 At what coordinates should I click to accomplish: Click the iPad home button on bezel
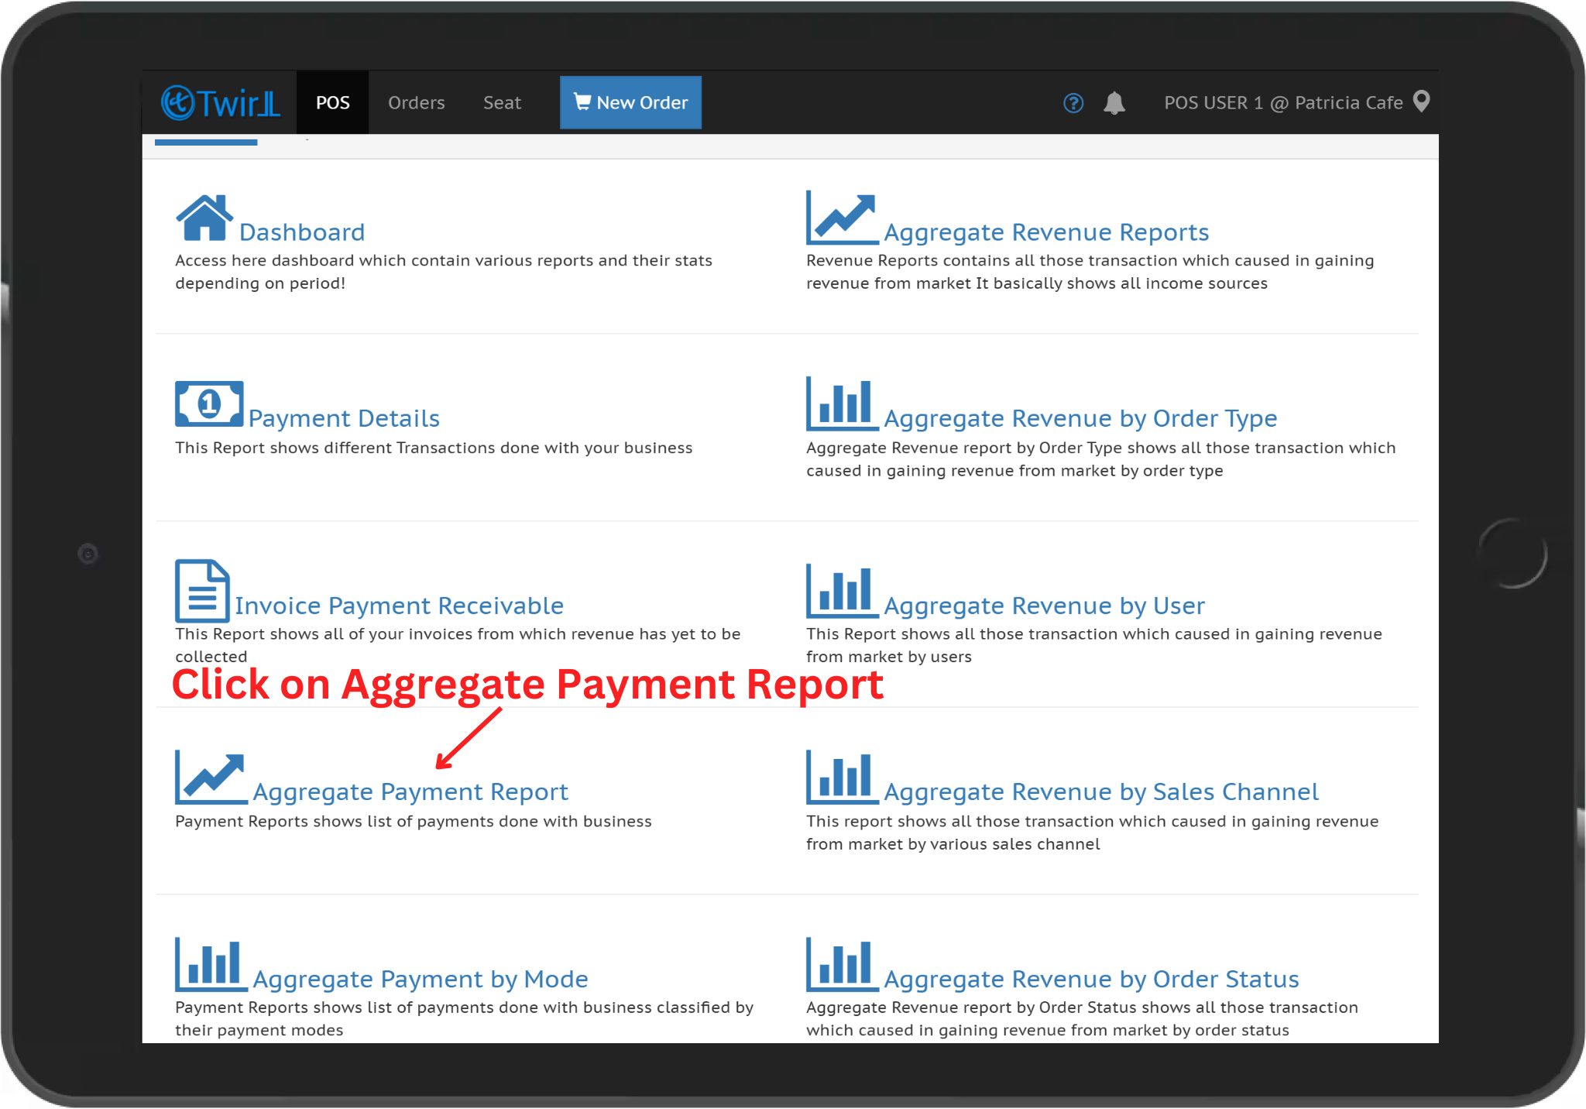[1512, 553]
